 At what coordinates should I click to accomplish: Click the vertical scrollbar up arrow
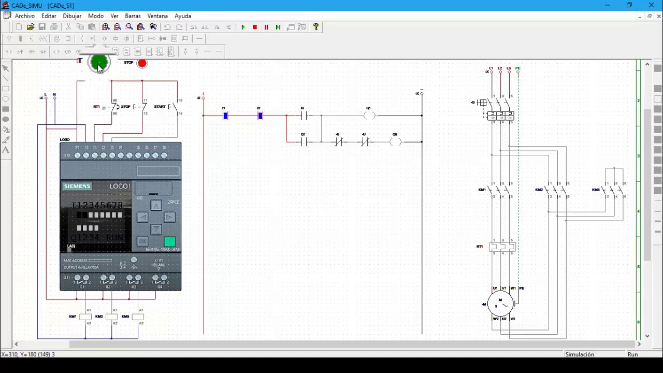pyautogui.click(x=647, y=64)
